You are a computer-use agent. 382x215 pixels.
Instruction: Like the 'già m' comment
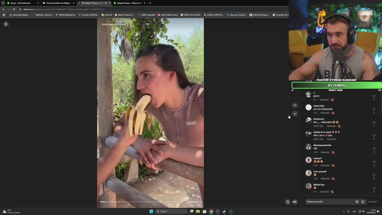click(x=374, y=96)
